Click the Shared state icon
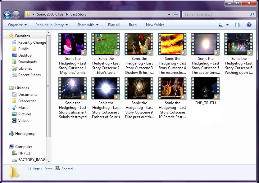 (57, 168)
